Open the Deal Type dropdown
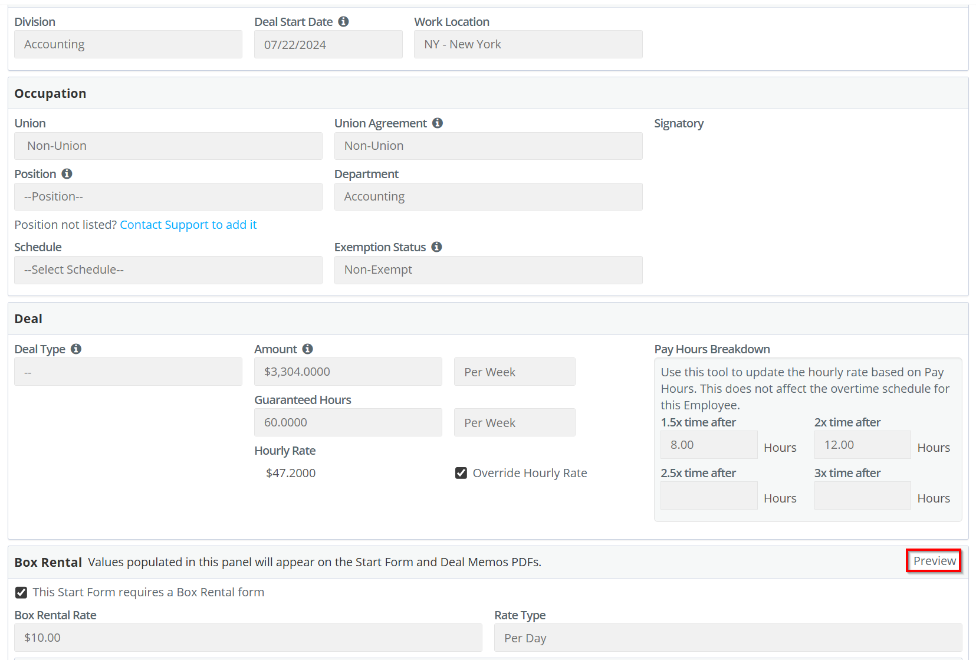Image resolution: width=976 pixels, height=660 pixels. click(x=128, y=372)
